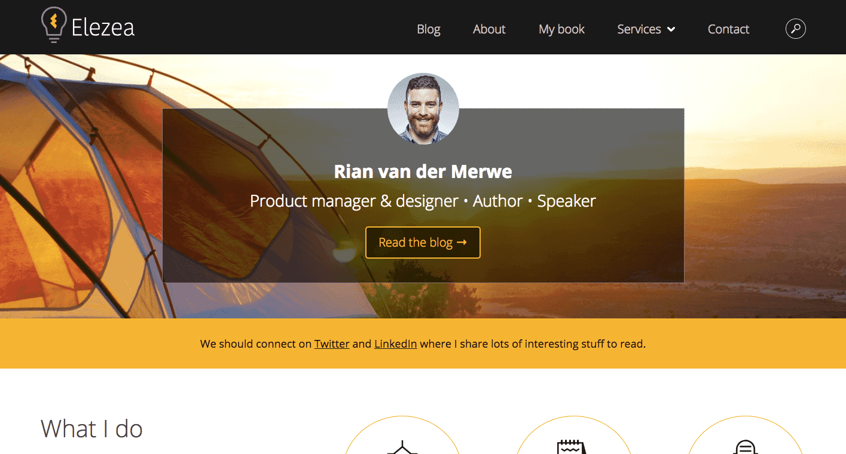Open the Services menu item
Viewport: 846px width, 454px height.
[639, 29]
